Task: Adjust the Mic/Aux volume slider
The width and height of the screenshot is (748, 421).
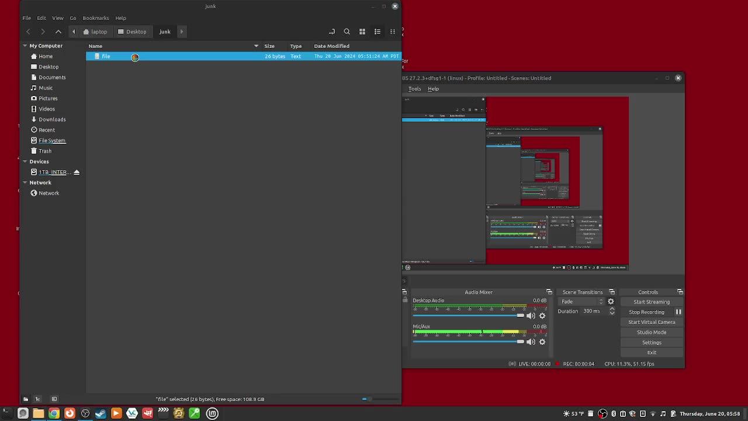Action: [468, 342]
